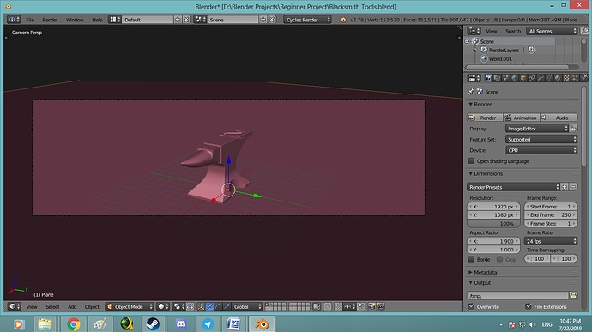This screenshot has height=332, width=592.
Task: Click the Search menu in outliner header
Action: 513,31
